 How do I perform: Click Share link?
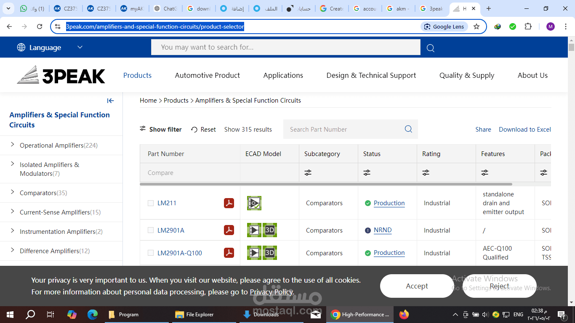pyautogui.click(x=483, y=129)
